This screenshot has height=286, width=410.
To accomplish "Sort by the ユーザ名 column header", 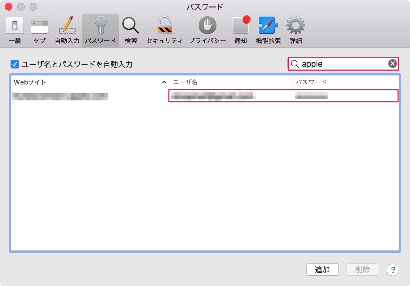I will tap(232, 82).
